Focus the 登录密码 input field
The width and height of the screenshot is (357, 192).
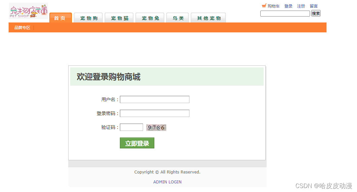coord(155,113)
